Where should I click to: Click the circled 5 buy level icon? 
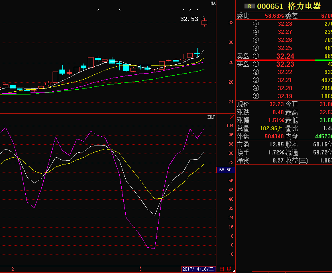click(256, 96)
